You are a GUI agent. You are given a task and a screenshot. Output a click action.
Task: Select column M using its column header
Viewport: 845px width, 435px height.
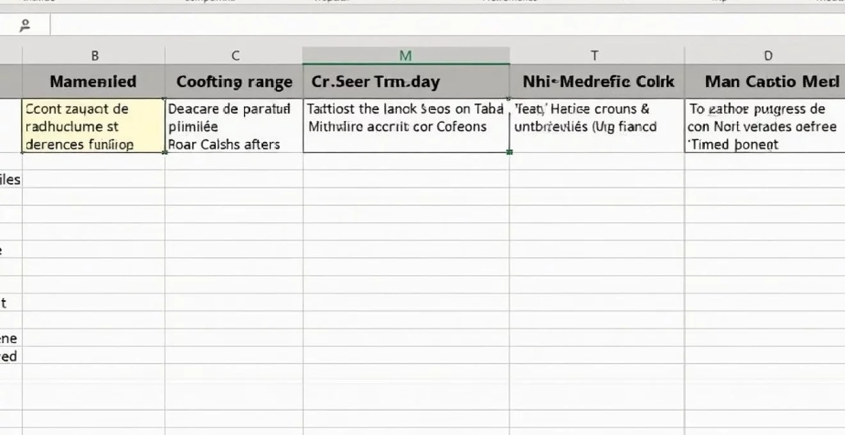pos(404,55)
